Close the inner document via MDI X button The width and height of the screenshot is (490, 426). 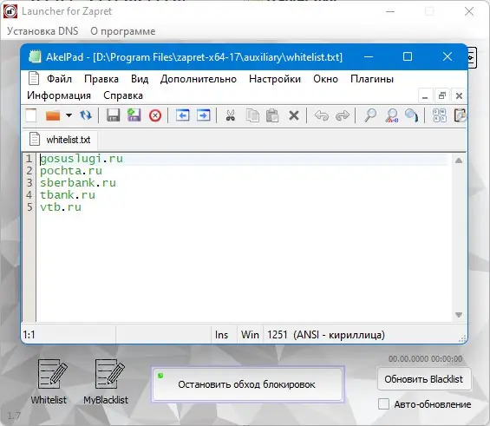[x=459, y=95]
